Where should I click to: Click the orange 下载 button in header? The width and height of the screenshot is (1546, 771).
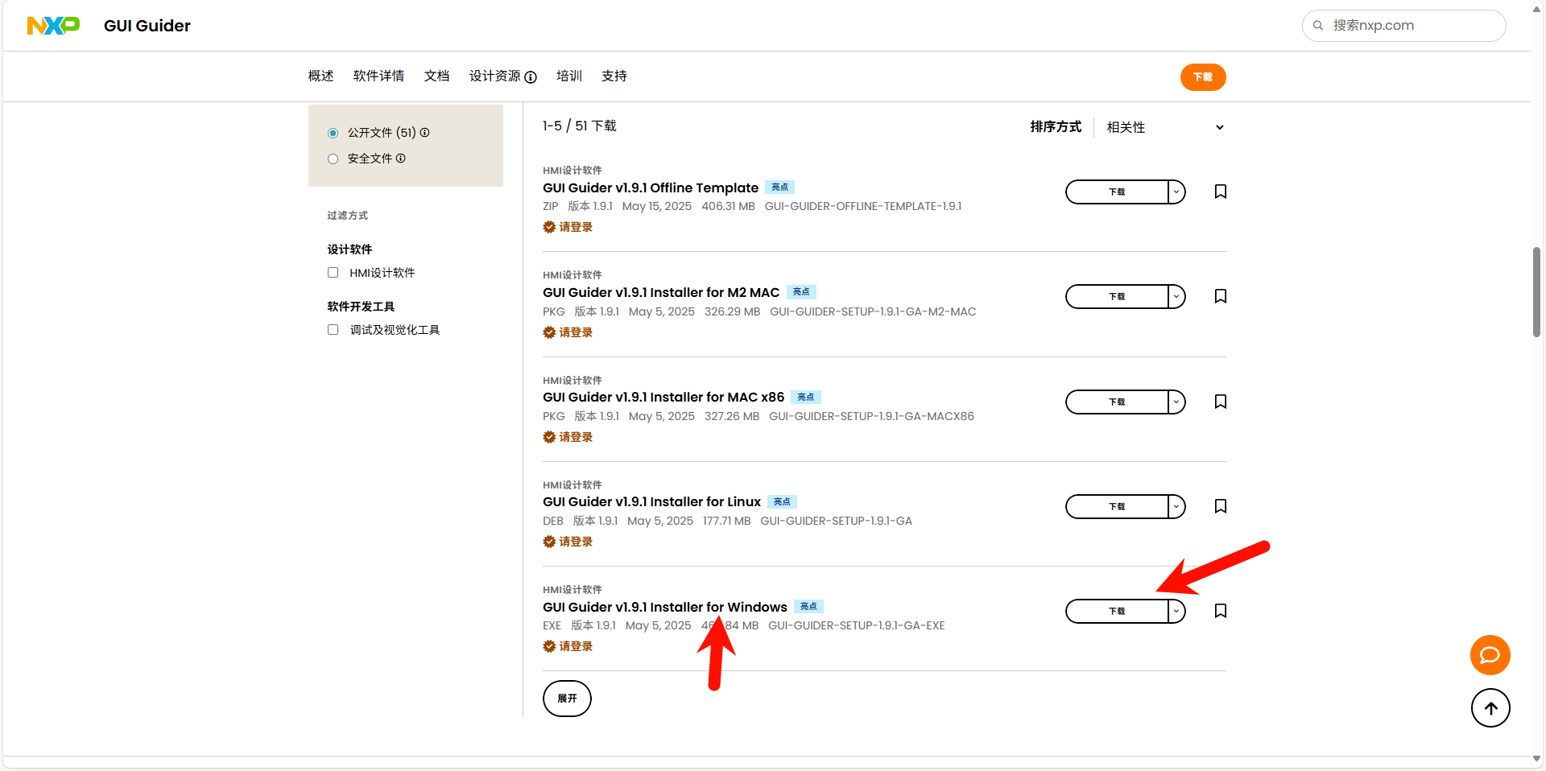click(1202, 77)
